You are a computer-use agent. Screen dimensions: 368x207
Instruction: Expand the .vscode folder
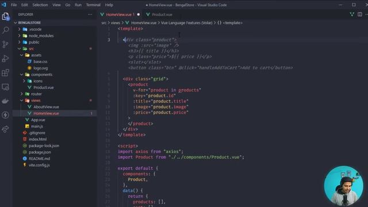(35, 29)
